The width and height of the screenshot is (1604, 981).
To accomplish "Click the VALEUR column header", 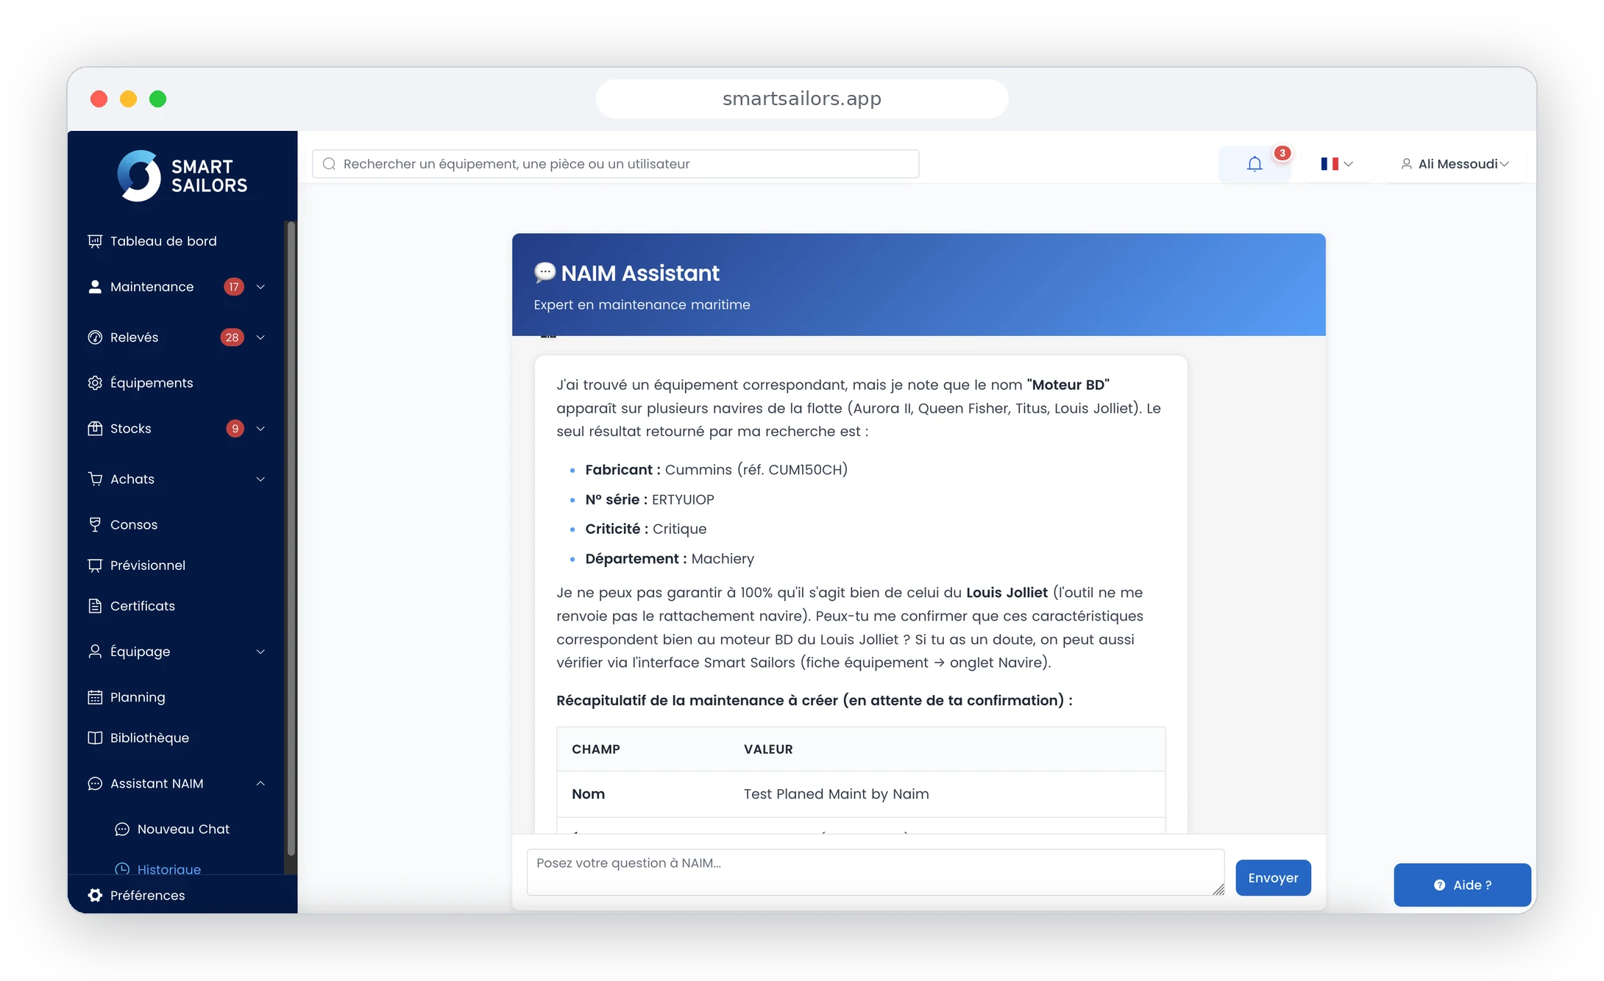I will pyautogui.click(x=767, y=749).
